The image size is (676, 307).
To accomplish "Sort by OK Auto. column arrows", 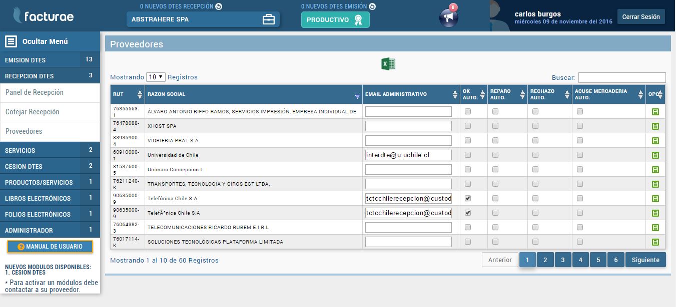I will 482,94.
